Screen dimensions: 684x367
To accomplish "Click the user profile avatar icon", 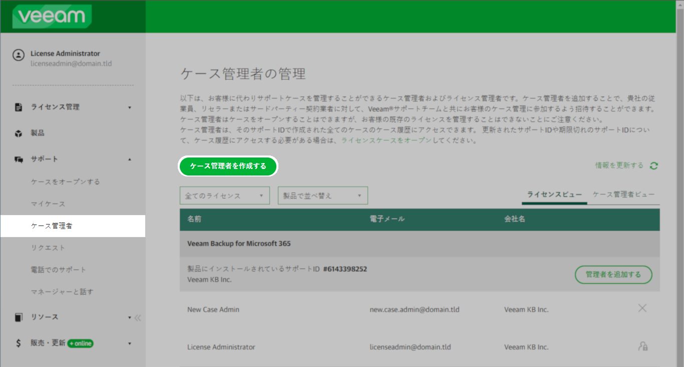I will [19, 55].
